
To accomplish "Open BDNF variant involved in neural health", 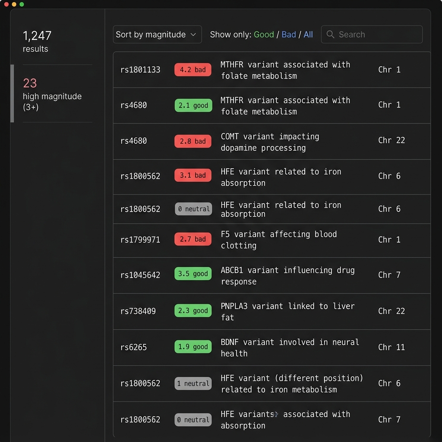I will pyautogui.click(x=290, y=347).
